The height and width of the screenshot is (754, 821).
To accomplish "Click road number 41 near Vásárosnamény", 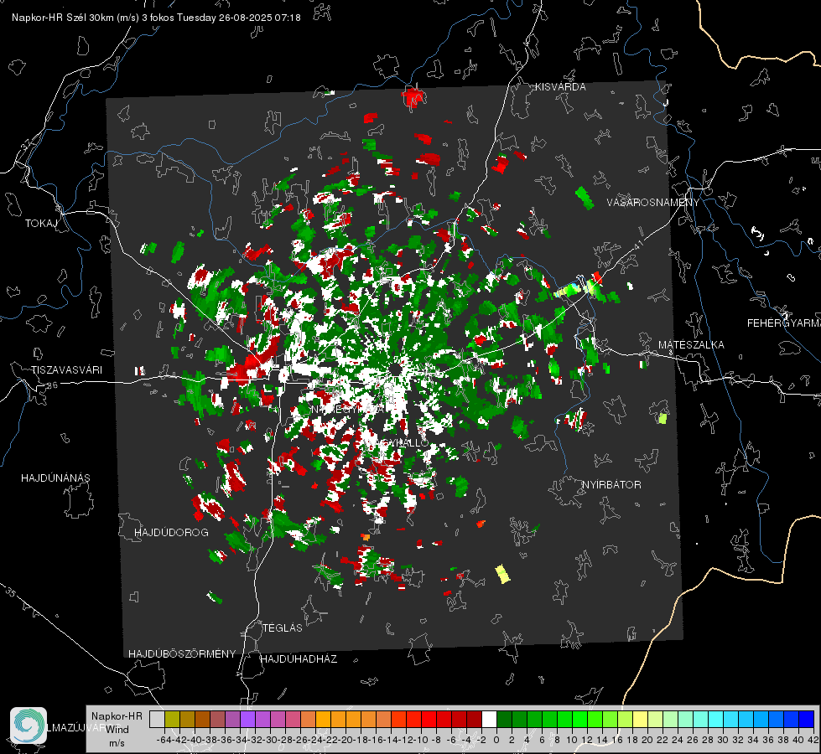I will tap(638, 245).
